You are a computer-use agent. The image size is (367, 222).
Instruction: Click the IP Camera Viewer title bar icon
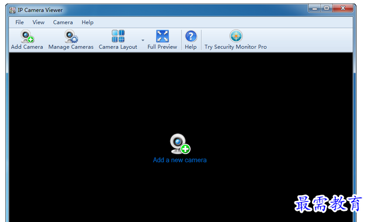tap(12, 10)
